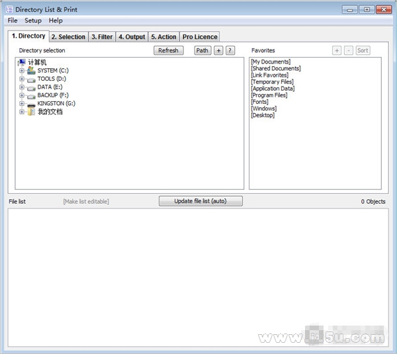This screenshot has height=354, width=397.
Task: Minimize the Directory List & Print window
Action: (x=349, y=10)
